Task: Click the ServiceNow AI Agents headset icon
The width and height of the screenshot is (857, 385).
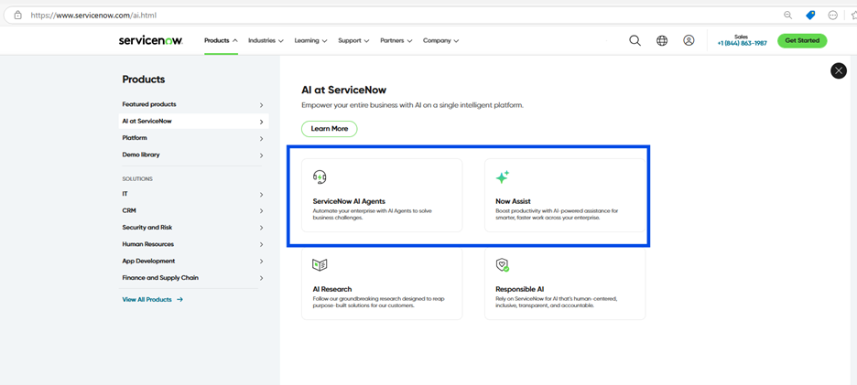Action: click(x=320, y=177)
